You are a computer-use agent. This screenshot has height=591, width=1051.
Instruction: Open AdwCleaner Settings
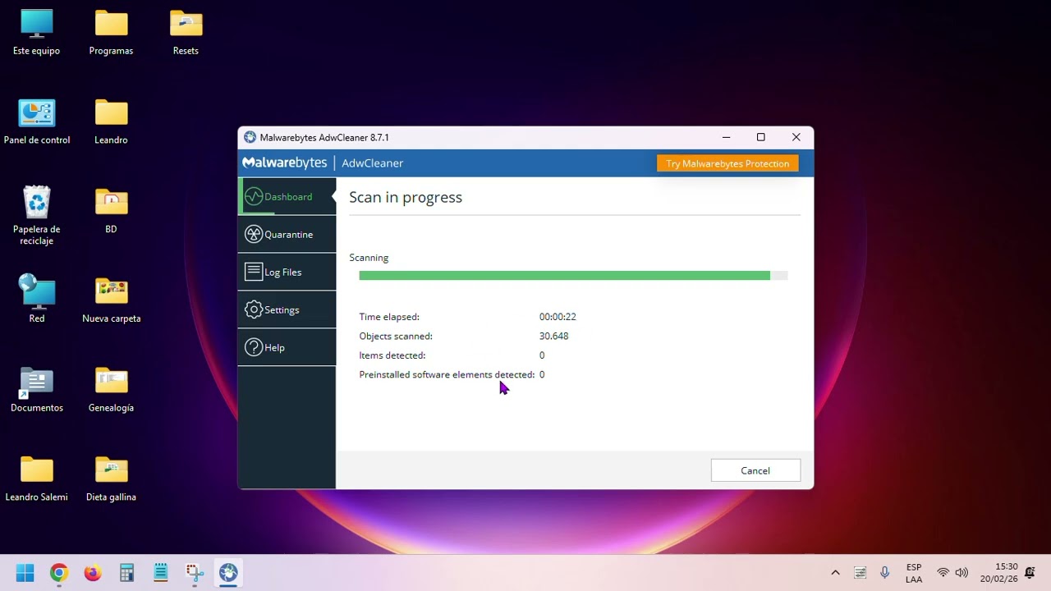coord(287,310)
